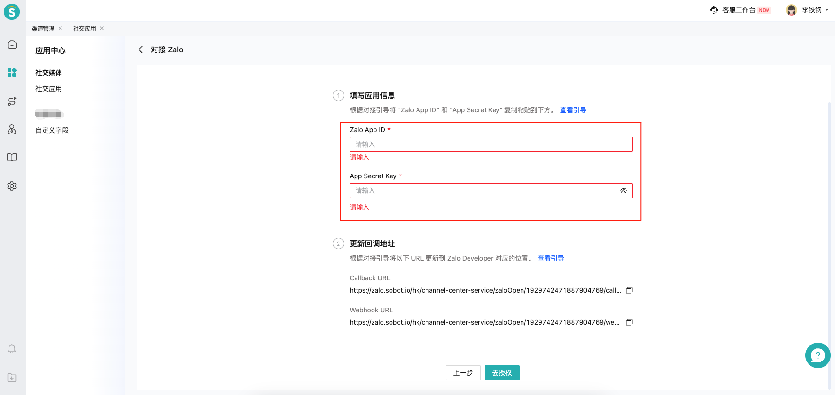
Task: Click the Sobot logo icon
Action: [x=12, y=11]
